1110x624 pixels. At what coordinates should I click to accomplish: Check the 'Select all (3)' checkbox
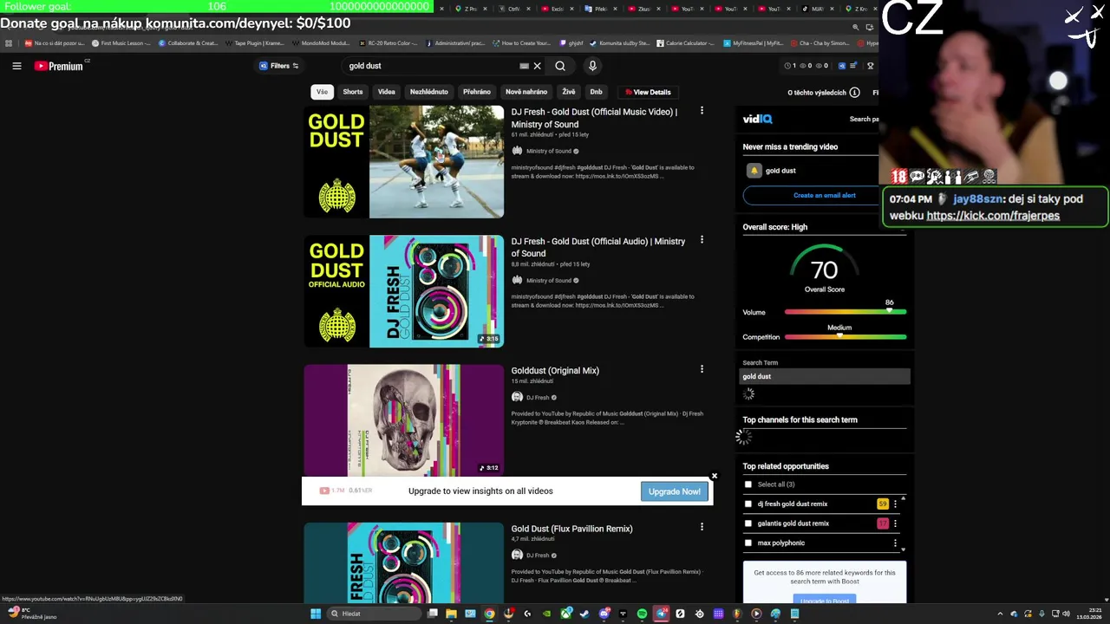coord(748,484)
